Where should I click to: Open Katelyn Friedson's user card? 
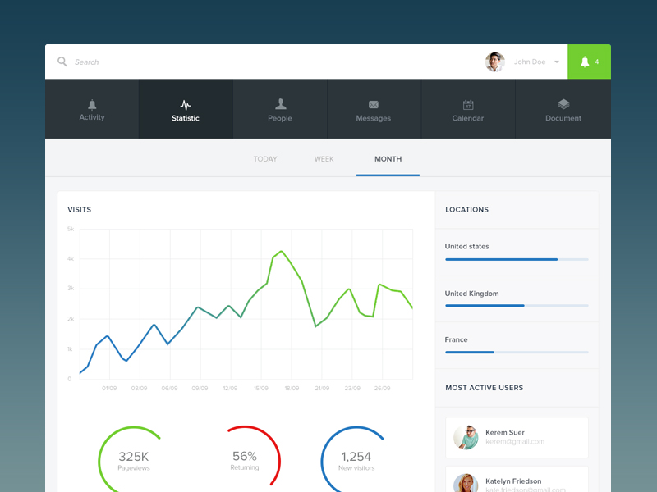coord(517,481)
